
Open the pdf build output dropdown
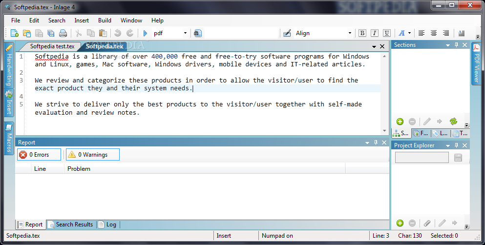tap(185, 33)
